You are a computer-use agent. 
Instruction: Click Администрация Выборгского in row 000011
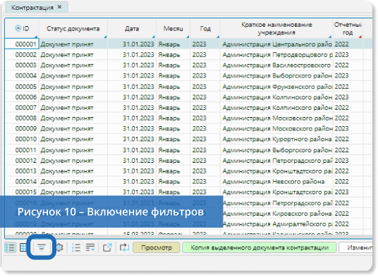(276, 150)
